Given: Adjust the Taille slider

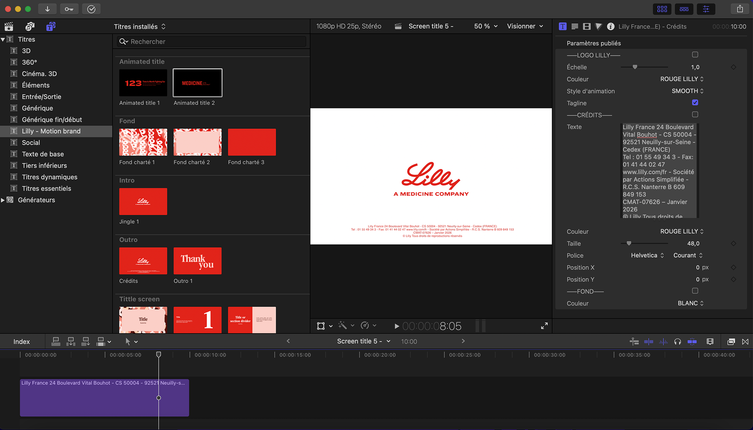Looking at the screenshot, I should [629, 243].
